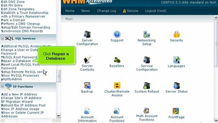
Task: Click Logout (root) in navbar
Action: pos(156,11)
